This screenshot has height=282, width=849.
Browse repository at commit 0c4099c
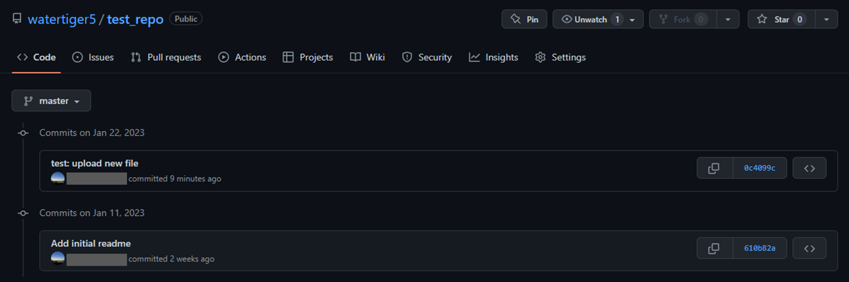point(809,168)
